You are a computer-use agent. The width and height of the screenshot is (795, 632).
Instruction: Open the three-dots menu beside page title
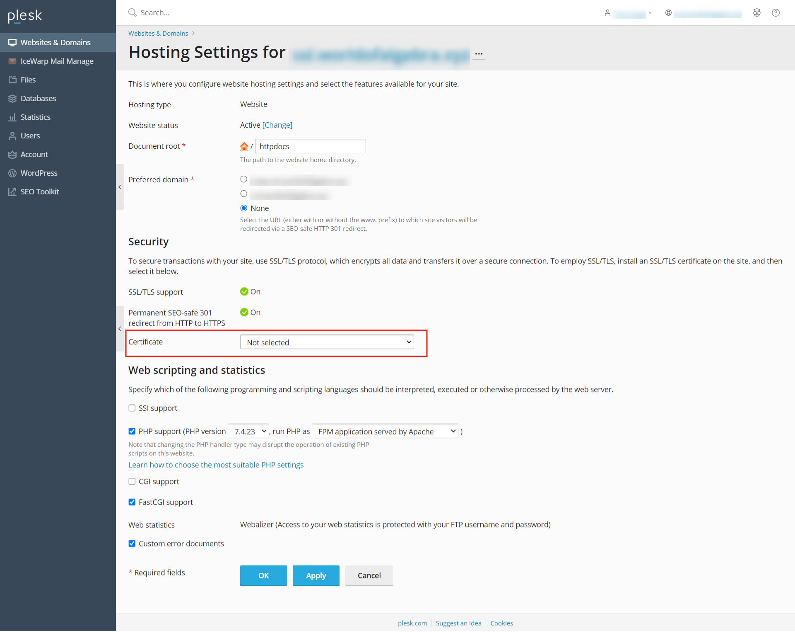pyautogui.click(x=479, y=54)
